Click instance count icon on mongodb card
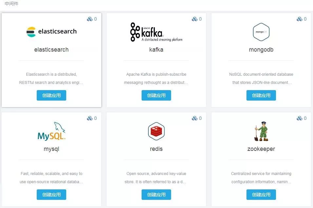Screen dimensions: 313x208 coord(299,19)
